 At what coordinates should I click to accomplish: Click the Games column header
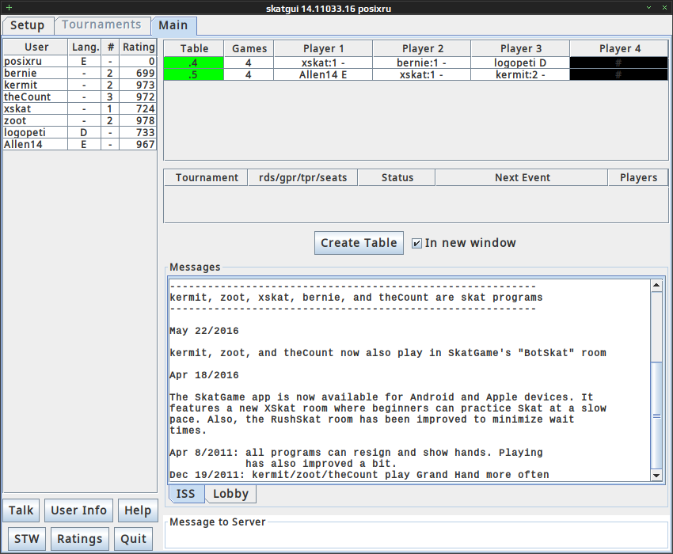click(249, 48)
